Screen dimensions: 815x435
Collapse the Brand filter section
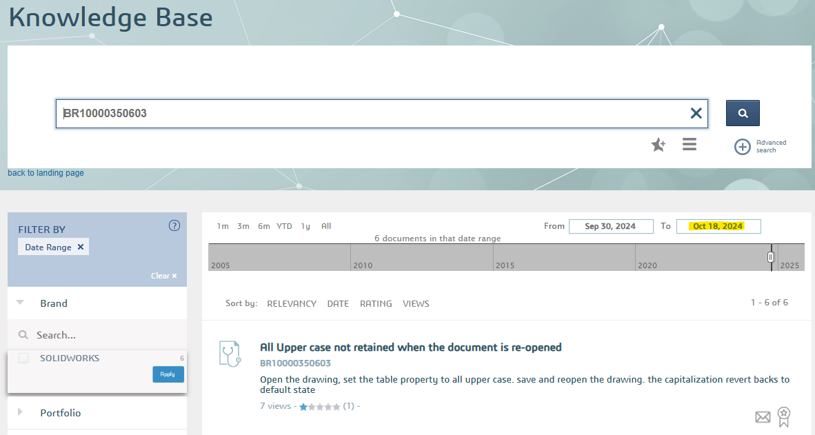point(20,303)
